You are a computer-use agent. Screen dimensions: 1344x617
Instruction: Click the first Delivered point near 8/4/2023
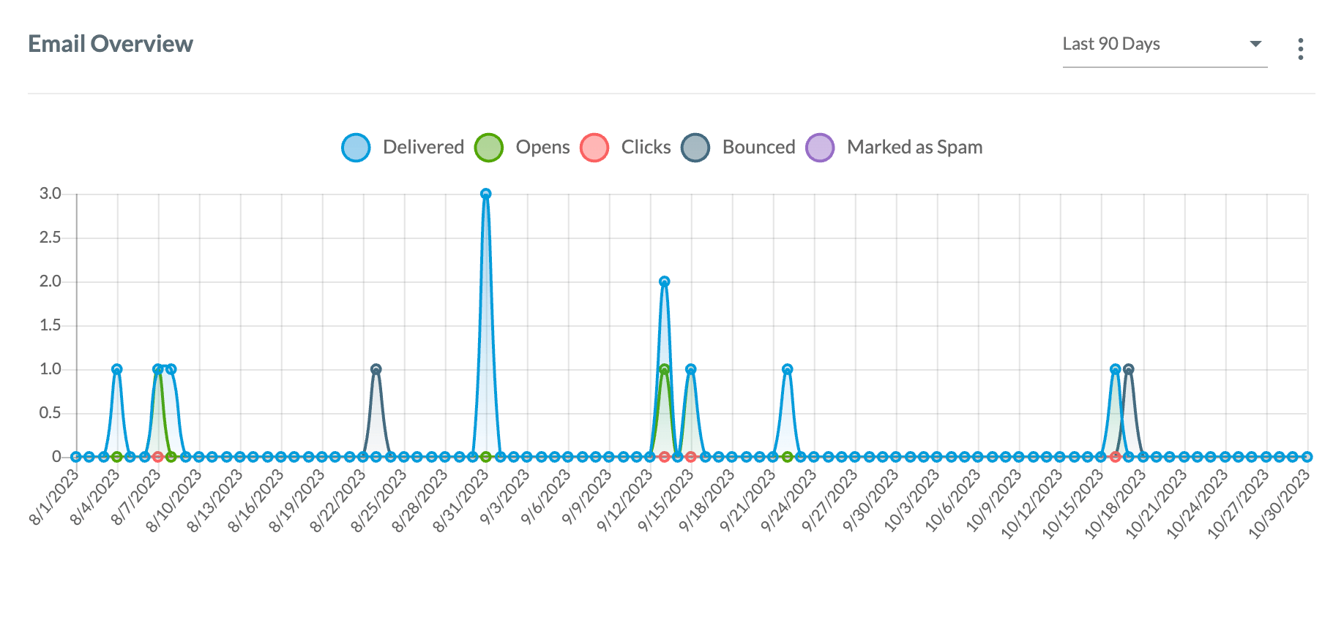[x=117, y=369]
